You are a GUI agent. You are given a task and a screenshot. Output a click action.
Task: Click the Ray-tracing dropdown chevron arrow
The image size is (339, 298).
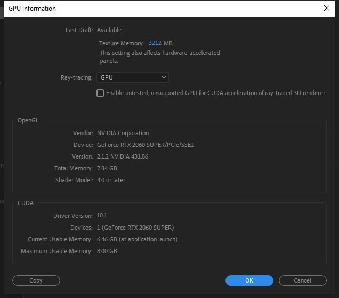tap(164, 77)
